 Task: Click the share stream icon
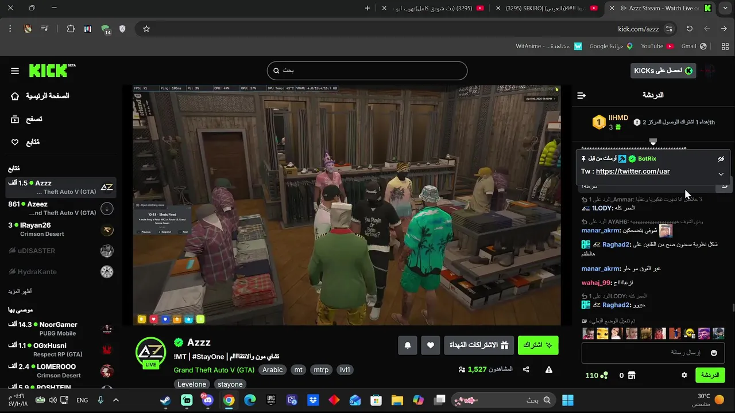point(526,370)
